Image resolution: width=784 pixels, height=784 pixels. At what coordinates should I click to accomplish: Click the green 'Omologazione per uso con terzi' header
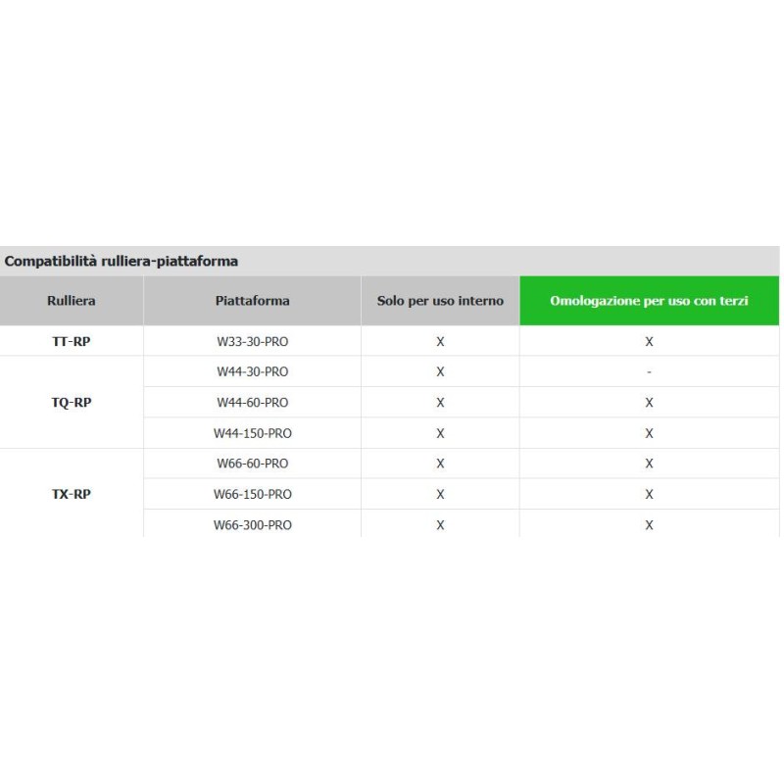649,301
